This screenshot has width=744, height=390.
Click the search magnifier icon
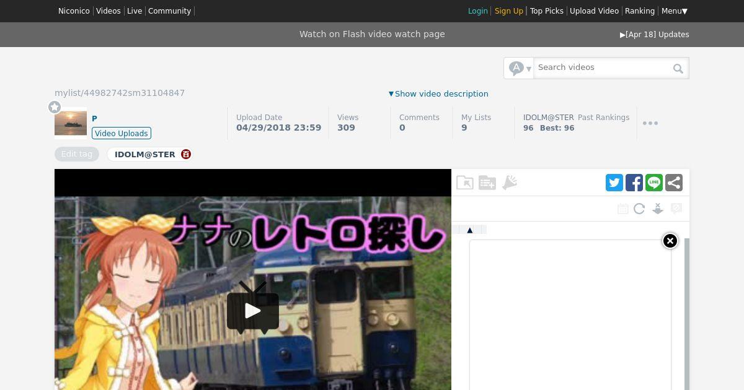point(678,69)
